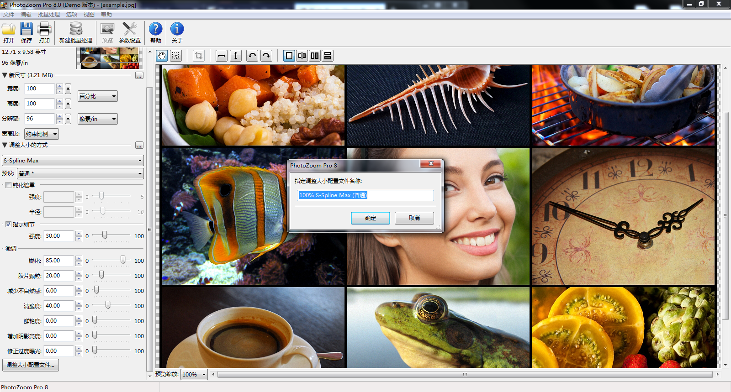Click the profile name text field

pyautogui.click(x=365, y=195)
